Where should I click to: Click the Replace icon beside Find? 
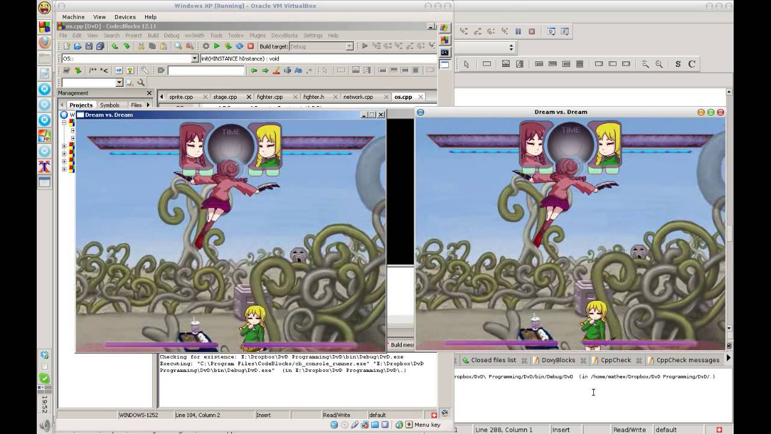[x=190, y=46]
